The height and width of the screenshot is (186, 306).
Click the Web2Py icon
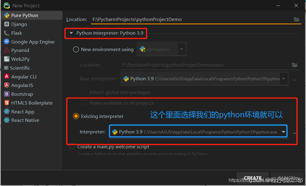pyautogui.click(x=7, y=59)
